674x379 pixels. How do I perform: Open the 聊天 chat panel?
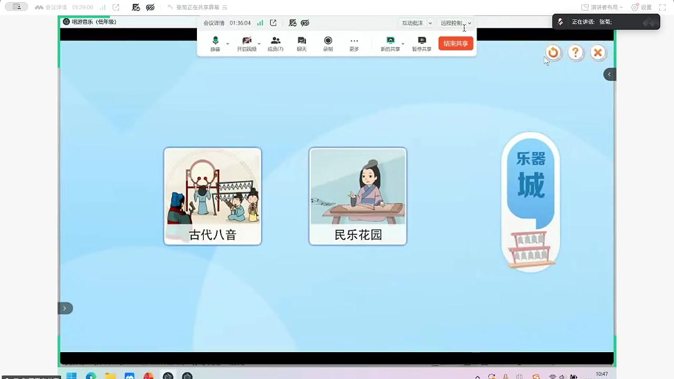click(x=302, y=44)
